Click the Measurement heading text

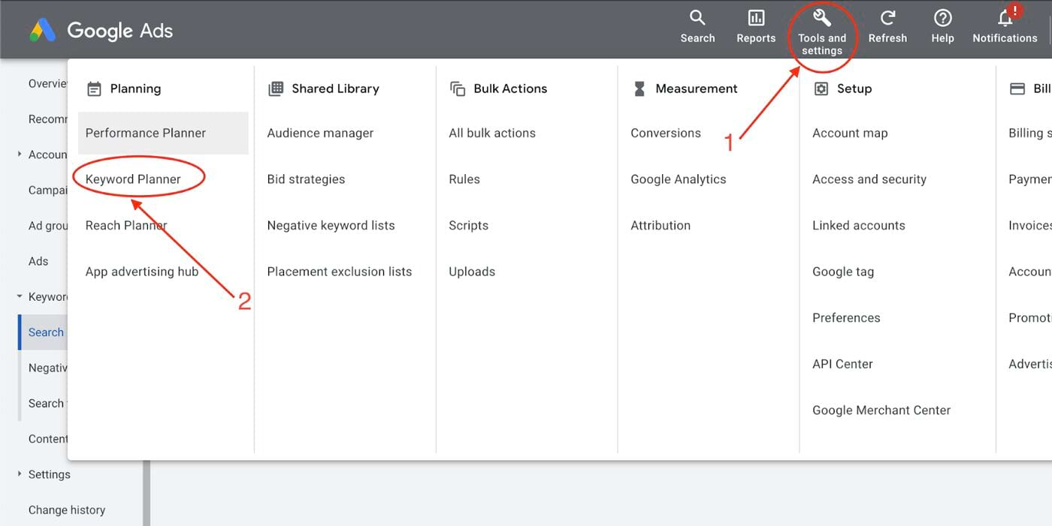coord(697,89)
